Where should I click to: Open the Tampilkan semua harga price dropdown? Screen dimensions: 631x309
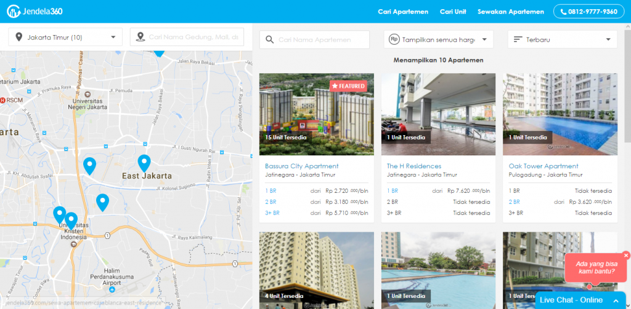438,40
